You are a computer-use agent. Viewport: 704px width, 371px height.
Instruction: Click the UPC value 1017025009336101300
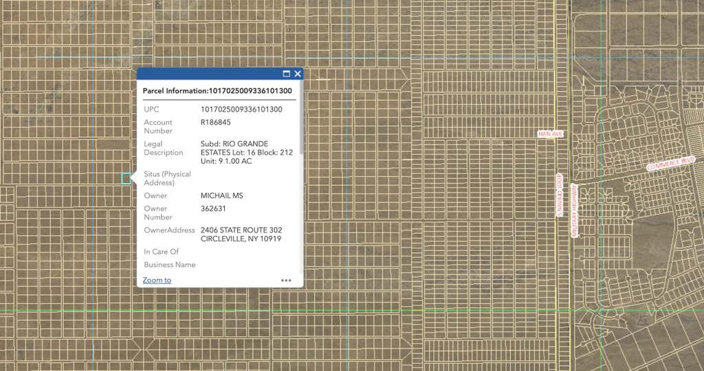pos(241,109)
